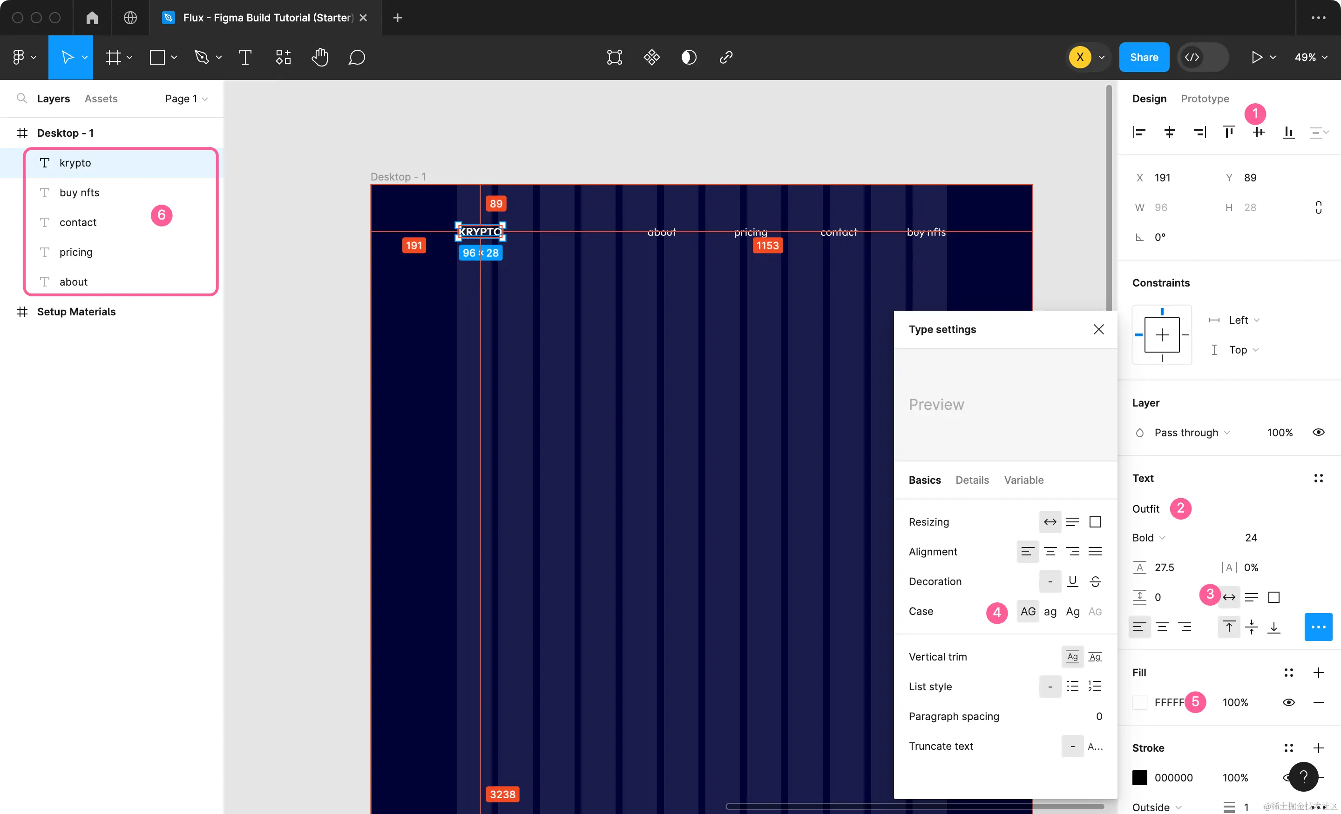Click Create component icon in toolbar
Screen dimensions: 1341x814
coord(651,57)
